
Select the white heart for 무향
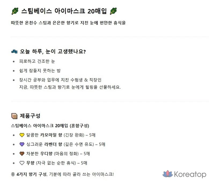tap(22, 163)
